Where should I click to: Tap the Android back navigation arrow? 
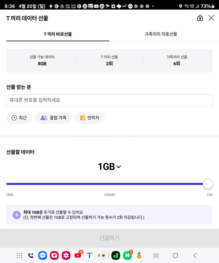click(x=195, y=255)
